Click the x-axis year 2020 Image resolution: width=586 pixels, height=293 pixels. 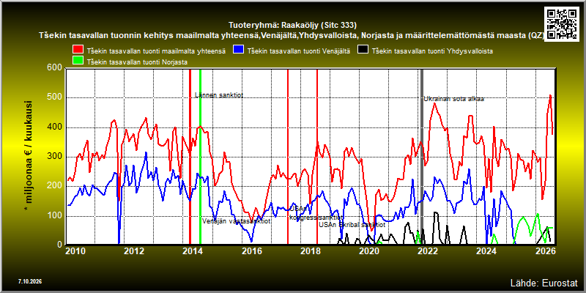(369, 251)
